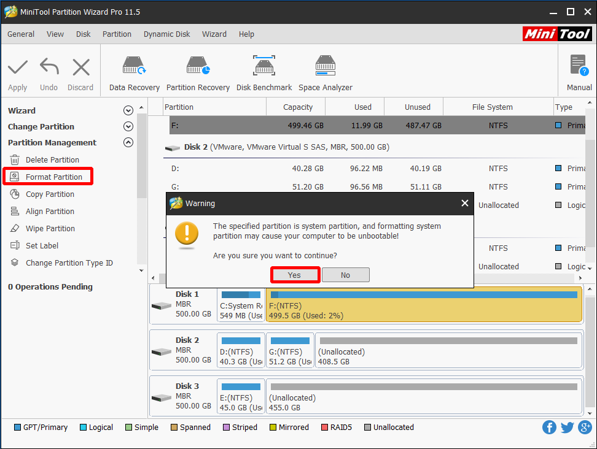This screenshot has width=597, height=449.
Task: Select the D:(NTFS) 40.3 GB block
Action: click(241, 351)
